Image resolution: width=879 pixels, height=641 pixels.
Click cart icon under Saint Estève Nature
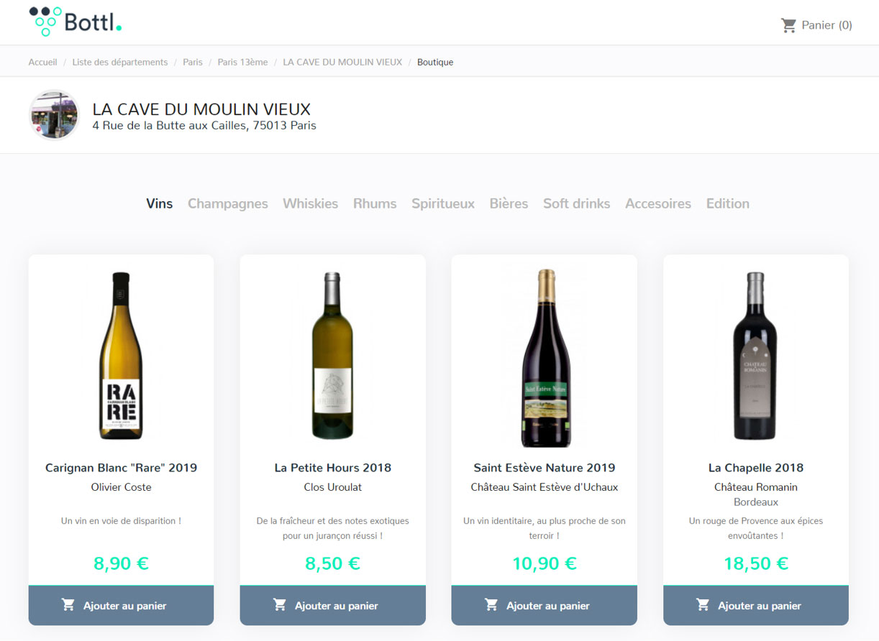pos(491,605)
